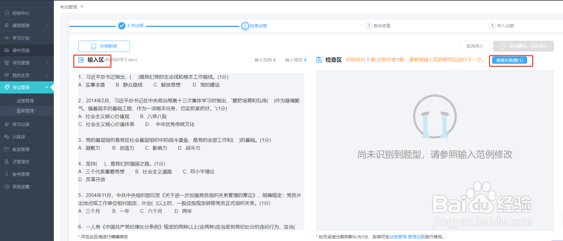This screenshot has height=241, width=563.
Task: Click the 输入区 edit icon
Action: click(x=81, y=60)
